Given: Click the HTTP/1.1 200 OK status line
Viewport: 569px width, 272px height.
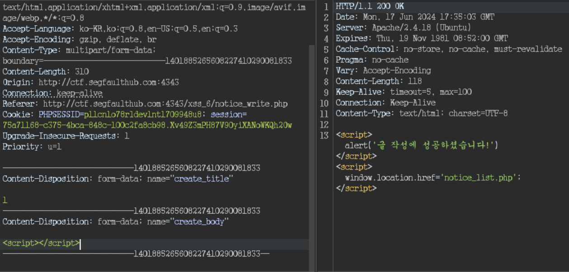Looking at the screenshot, I should pos(370,6).
